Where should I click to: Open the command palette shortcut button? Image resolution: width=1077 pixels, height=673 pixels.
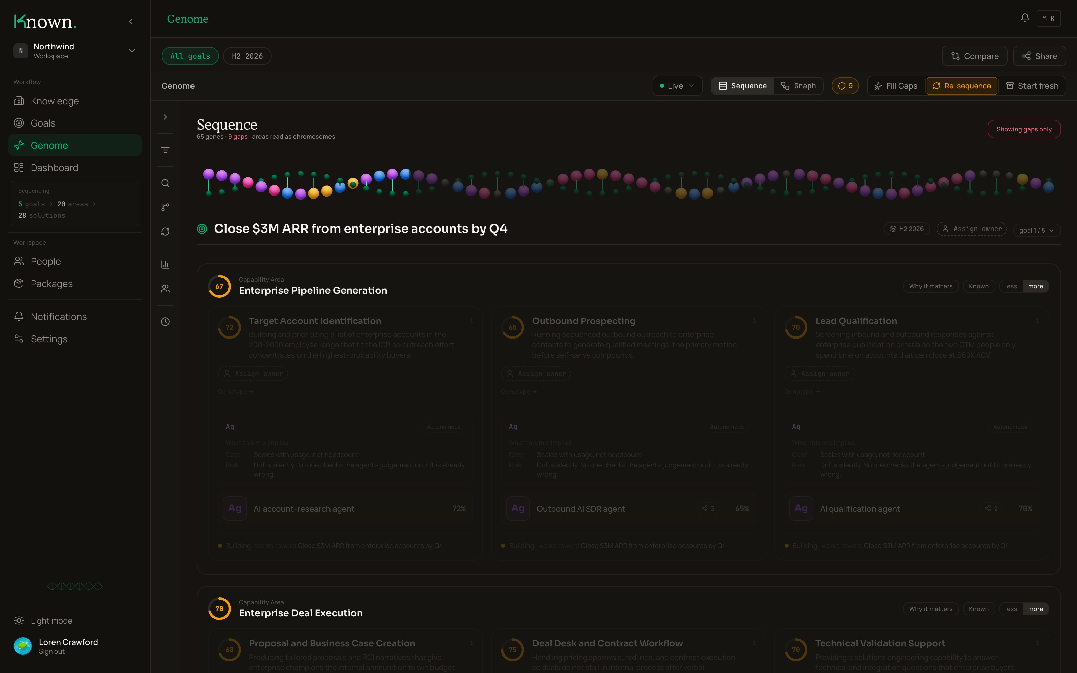pyautogui.click(x=1048, y=19)
